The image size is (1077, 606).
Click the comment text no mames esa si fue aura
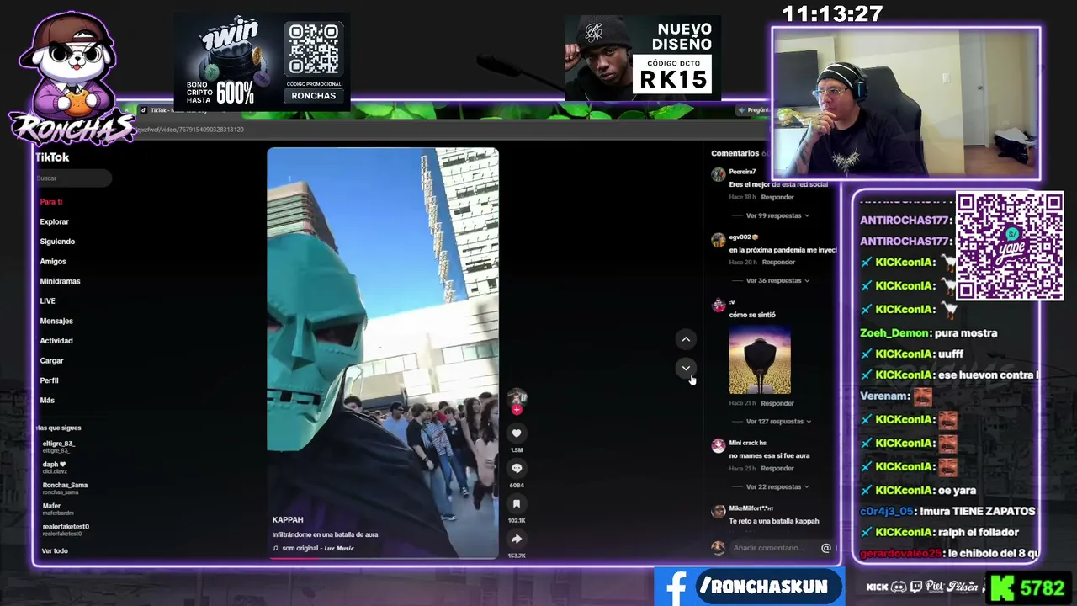[769, 455]
